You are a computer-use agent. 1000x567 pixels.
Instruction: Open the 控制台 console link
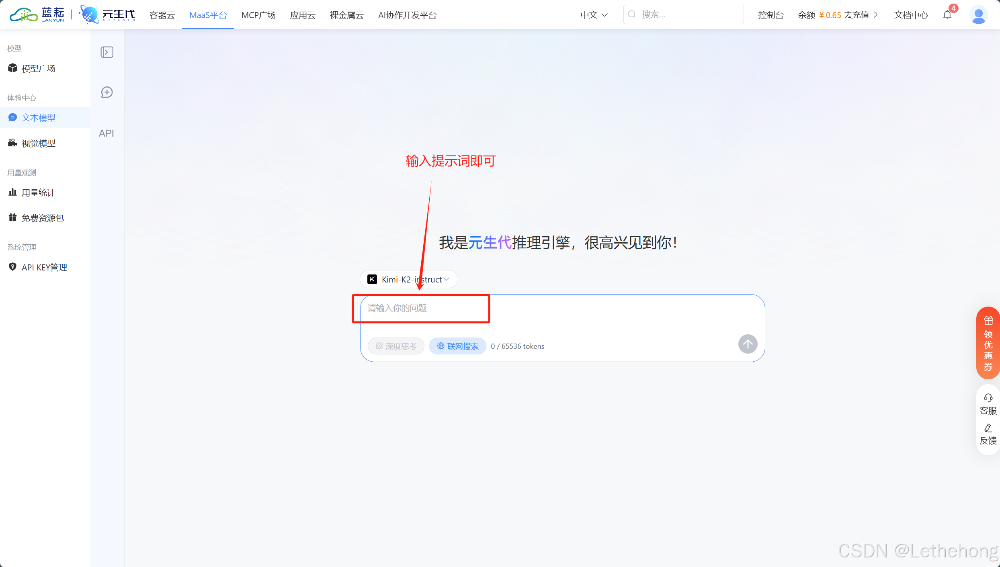[770, 15]
